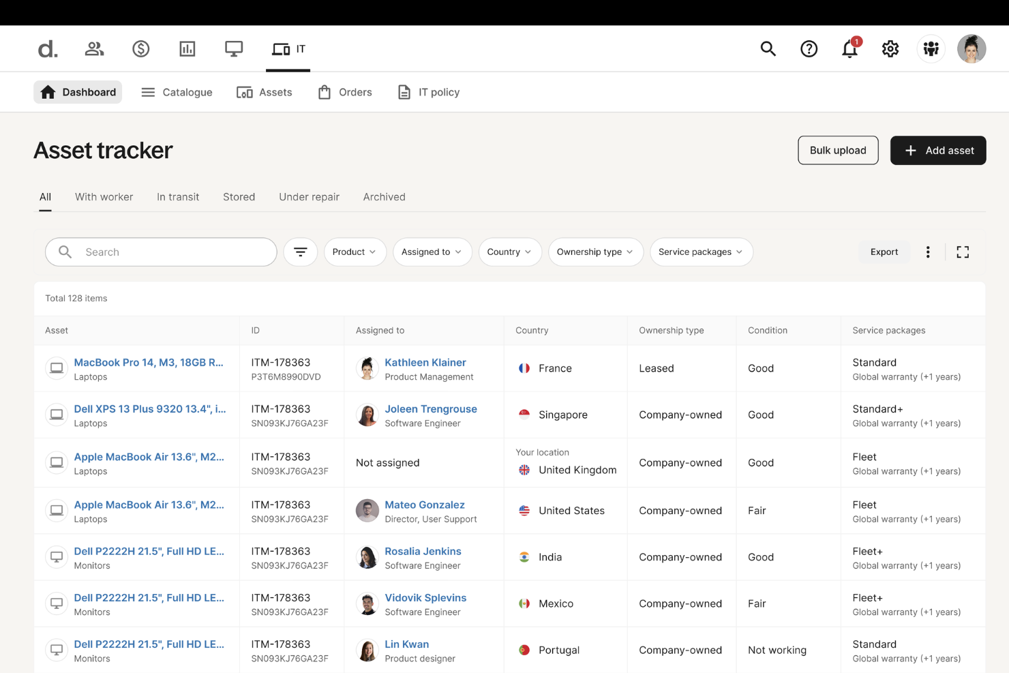Switch to the Under repair tab
Screen dimensions: 1009x673
coord(309,196)
